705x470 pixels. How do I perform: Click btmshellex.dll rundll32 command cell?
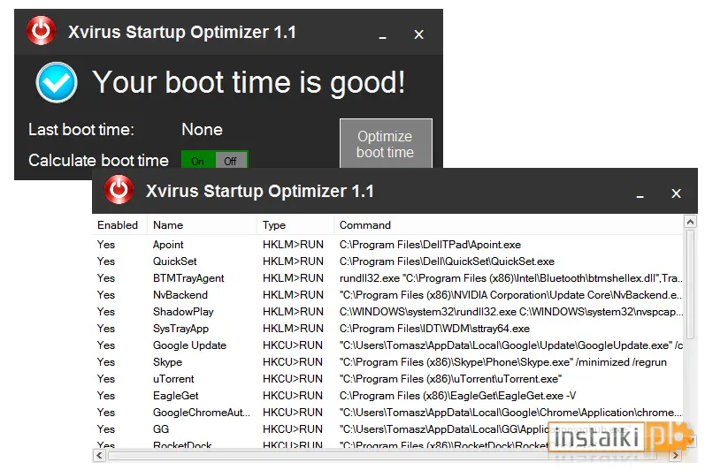click(511, 278)
